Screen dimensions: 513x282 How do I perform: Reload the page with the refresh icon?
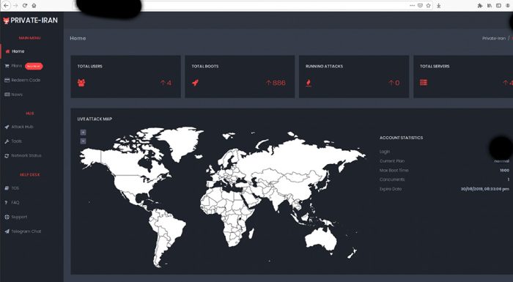coord(25,6)
